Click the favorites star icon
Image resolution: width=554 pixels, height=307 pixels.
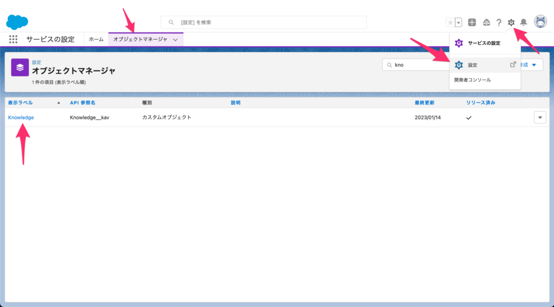[450, 22]
